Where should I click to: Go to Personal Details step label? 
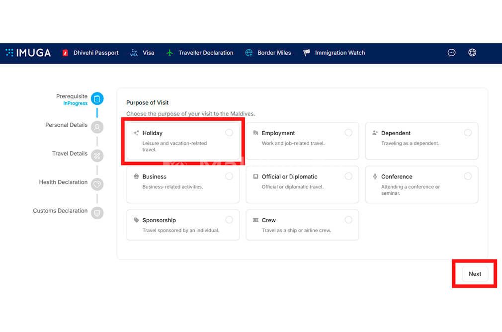click(66, 125)
